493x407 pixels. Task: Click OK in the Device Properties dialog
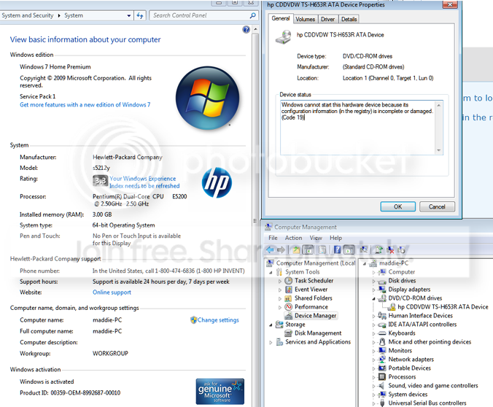click(x=397, y=206)
